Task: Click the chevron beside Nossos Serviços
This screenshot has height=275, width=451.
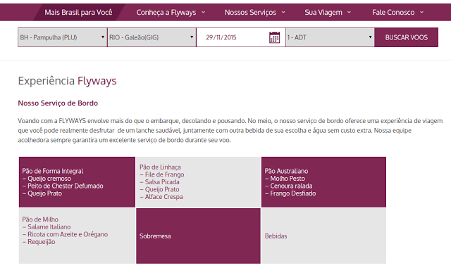Action: point(283,13)
